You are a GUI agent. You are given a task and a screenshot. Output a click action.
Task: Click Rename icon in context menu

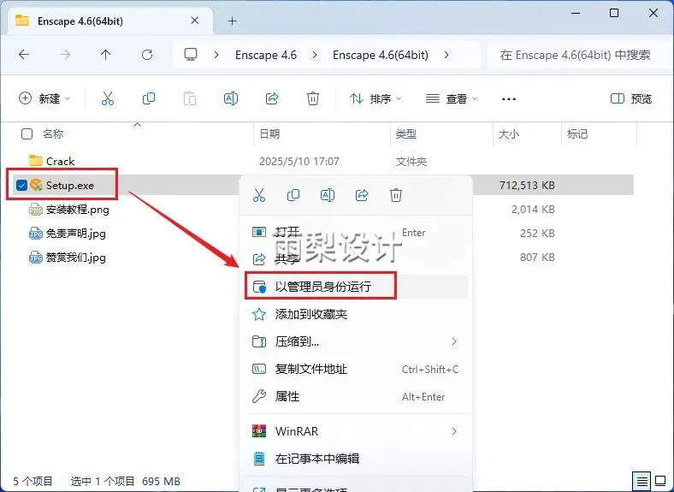tap(328, 195)
